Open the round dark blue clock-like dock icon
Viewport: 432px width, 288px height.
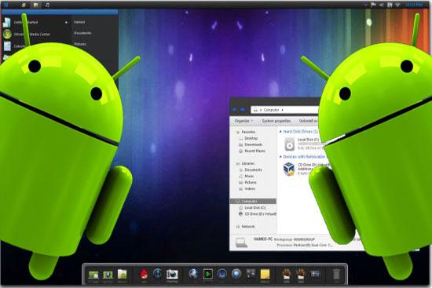point(157,274)
